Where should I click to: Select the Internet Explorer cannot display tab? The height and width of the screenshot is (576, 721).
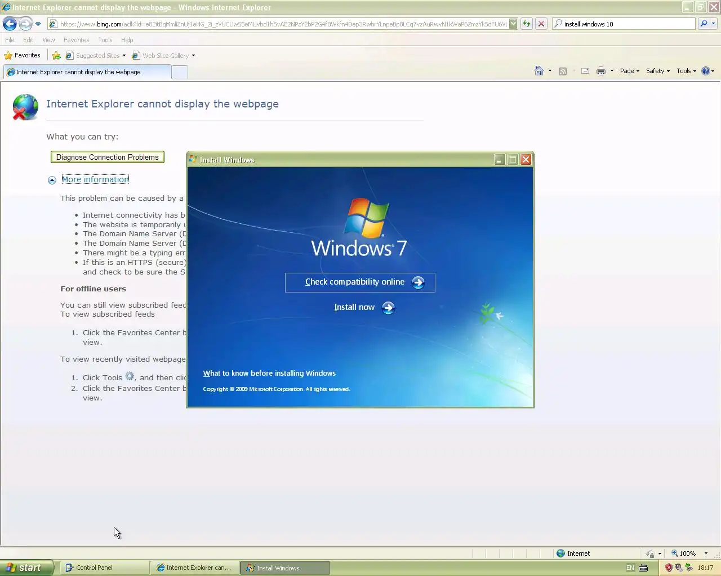point(87,72)
